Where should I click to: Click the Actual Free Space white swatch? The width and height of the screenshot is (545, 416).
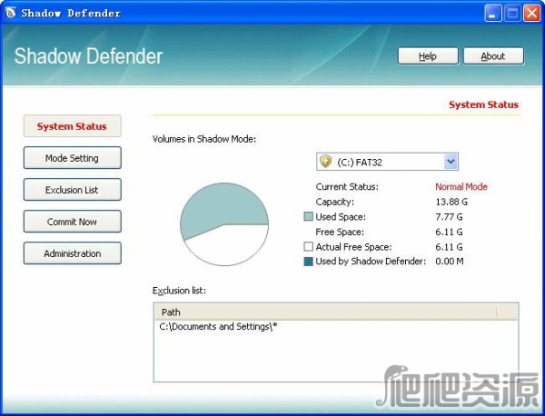pos(309,247)
